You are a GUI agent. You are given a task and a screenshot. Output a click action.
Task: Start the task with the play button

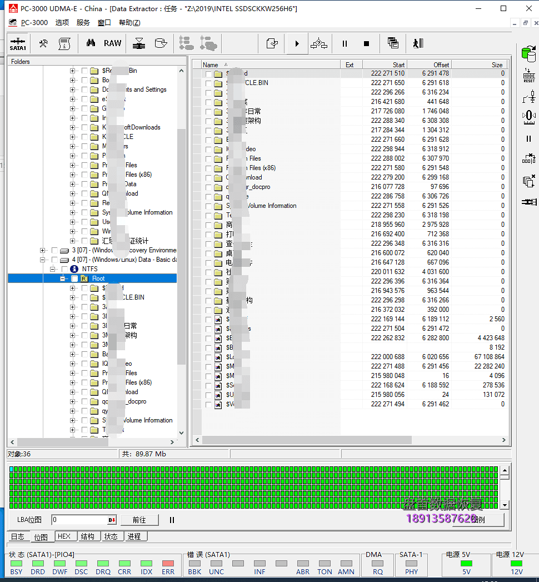pyautogui.click(x=297, y=44)
